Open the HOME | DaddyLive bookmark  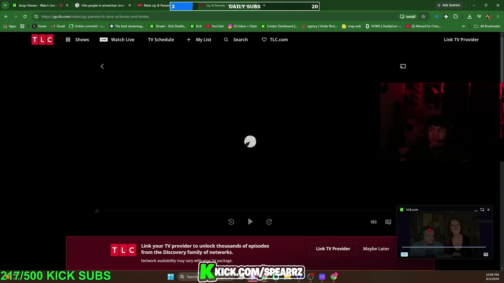click(384, 26)
